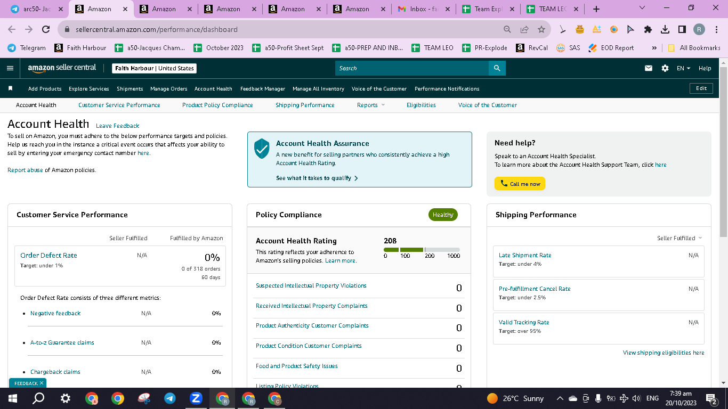Screen dimensions: 728x409
Task: Click the search magnifier button
Action: click(497, 68)
